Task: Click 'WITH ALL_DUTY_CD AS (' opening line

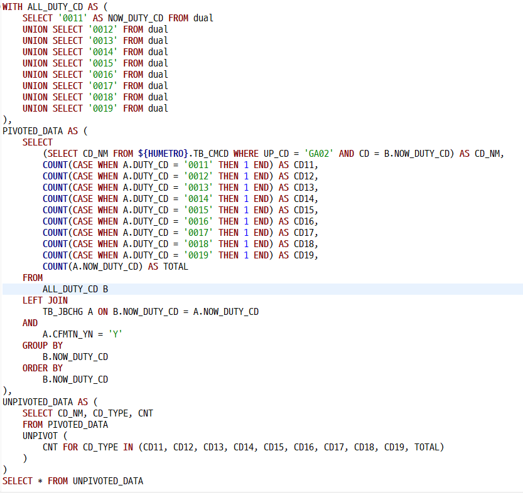Action: tap(55, 7)
